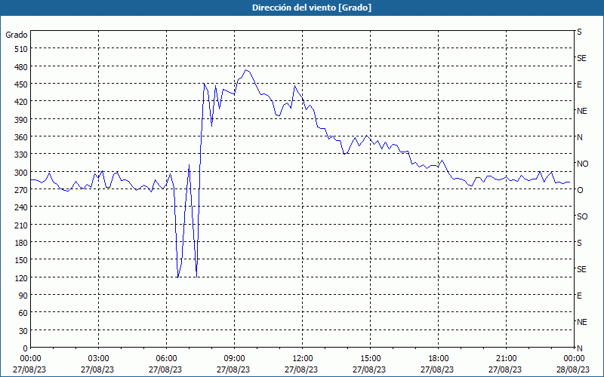Select the date label 28/08/23
The image size is (604, 377).
[x=574, y=369]
